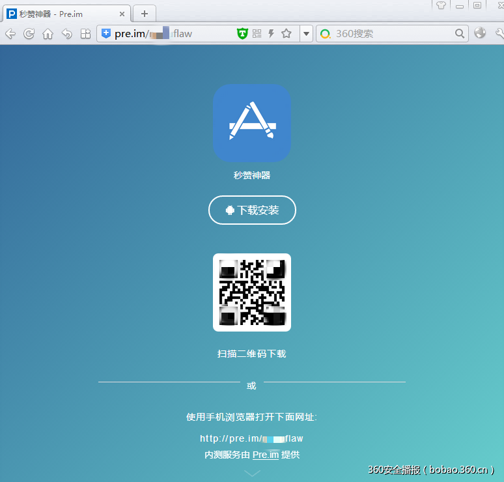Image resolution: width=504 pixels, height=482 pixels.
Task: Open the Pre.im link in the footer
Action: tap(266, 455)
